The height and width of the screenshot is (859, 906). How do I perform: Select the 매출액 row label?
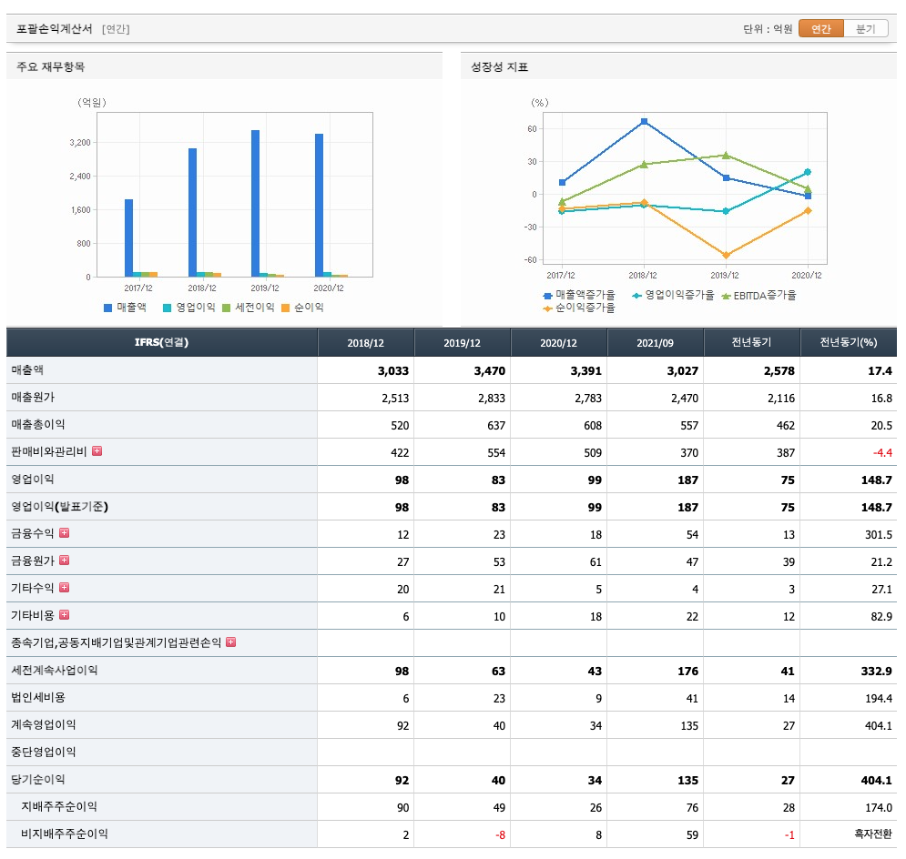click(27, 369)
